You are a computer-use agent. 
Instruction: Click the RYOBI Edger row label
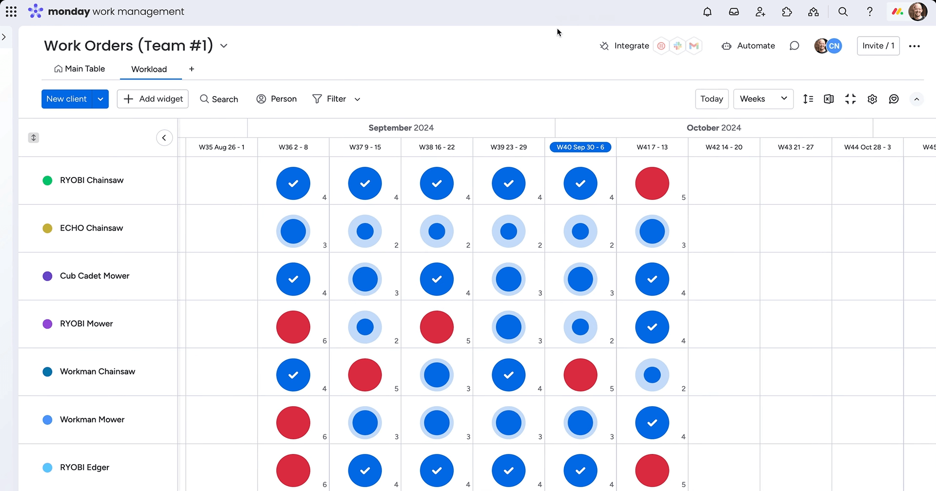tap(84, 468)
